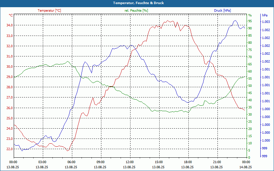Screen dimensions: 274x171
Task: Click the chart title "Temperatur, Feuchte & Druck"
Action: tap(138, 3)
